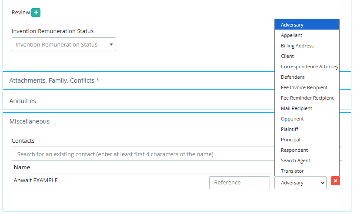Choose Mail Recipient from list
Image resolution: width=357 pixels, height=214 pixels.
(296, 108)
